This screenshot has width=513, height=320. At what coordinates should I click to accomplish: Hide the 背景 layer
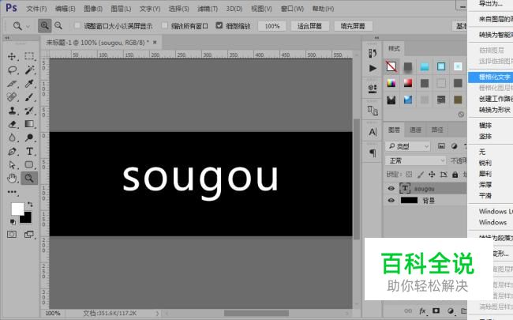pyautogui.click(x=391, y=200)
